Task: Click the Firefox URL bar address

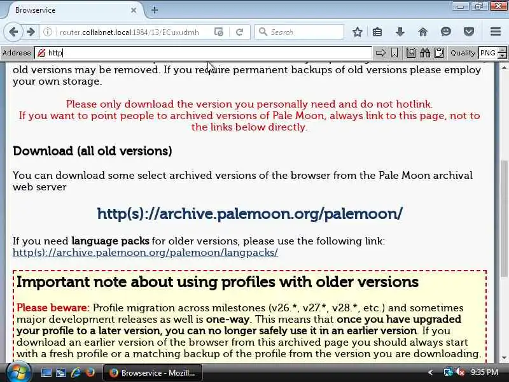Action: 129,32
